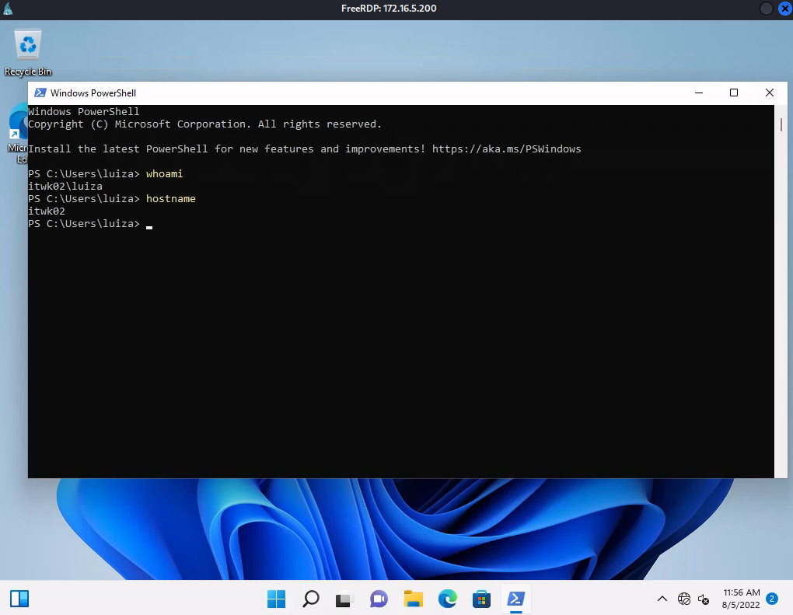This screenshot has height=615, width=793.
Task: Open Task View from the taskbar
Action: (x=344, y=599)
